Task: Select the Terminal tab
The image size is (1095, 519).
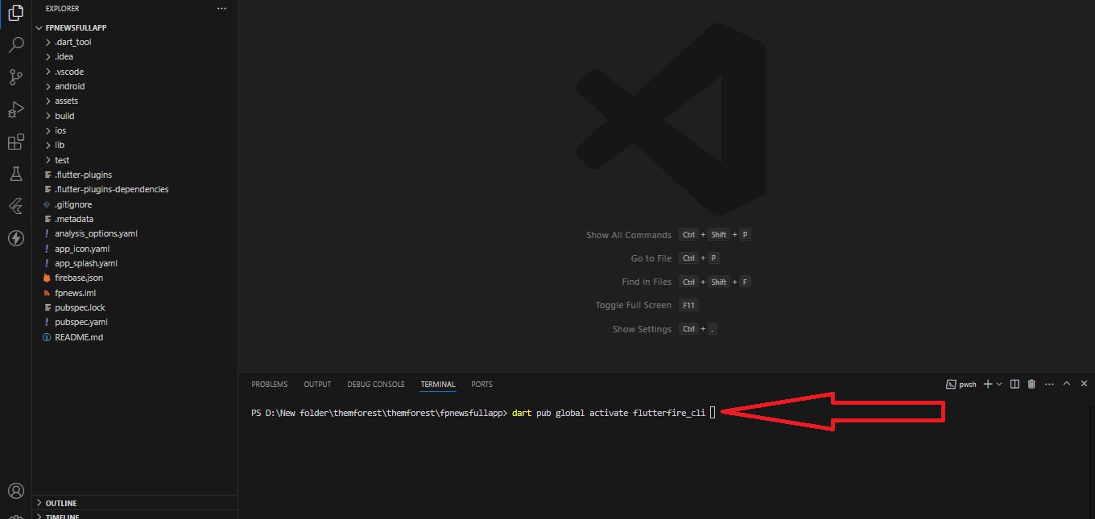Action: pos(438,385)
